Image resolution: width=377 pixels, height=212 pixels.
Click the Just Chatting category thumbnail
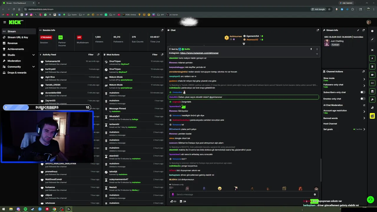(327, 43)
